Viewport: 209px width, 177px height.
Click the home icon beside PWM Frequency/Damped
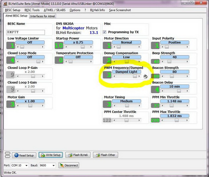pos(145,77)
